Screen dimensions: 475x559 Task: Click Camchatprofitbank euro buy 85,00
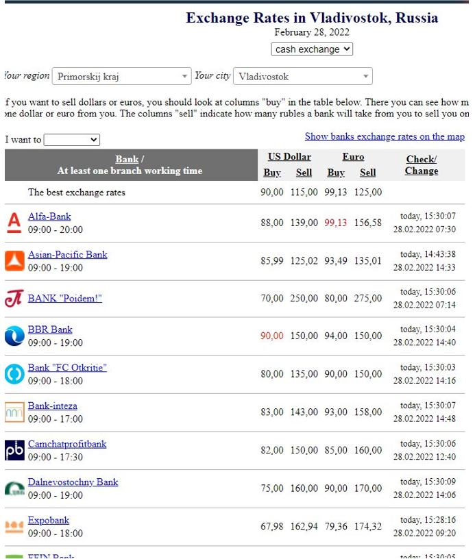coord(336,450)
